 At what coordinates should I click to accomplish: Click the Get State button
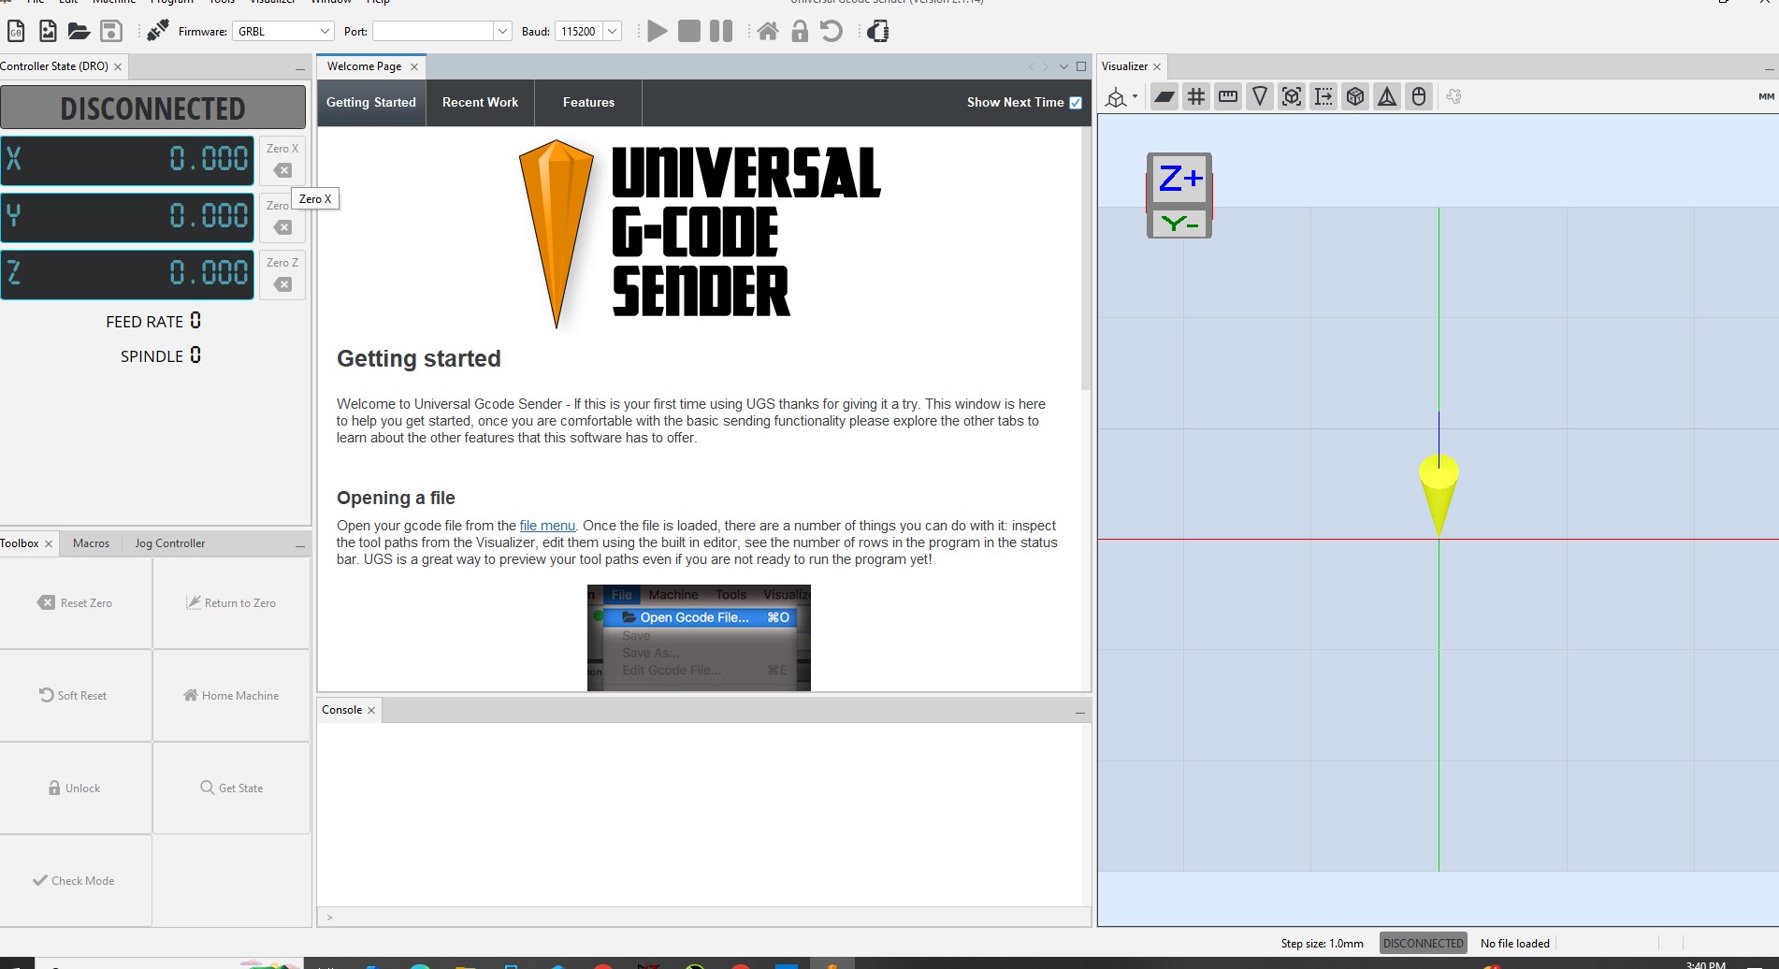point(231,788)
